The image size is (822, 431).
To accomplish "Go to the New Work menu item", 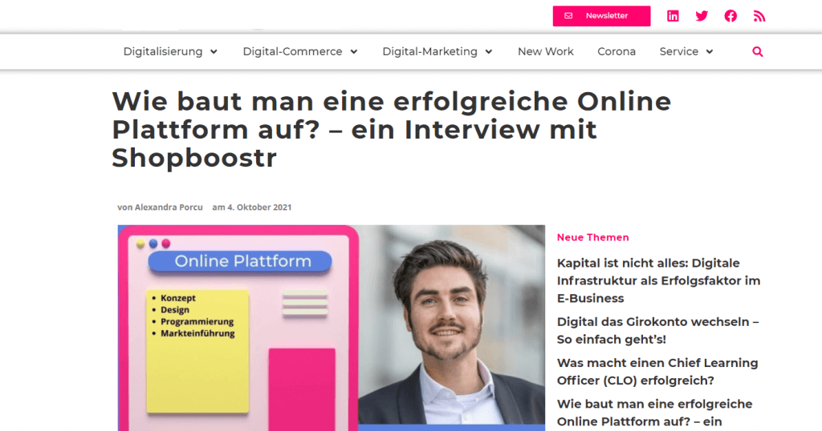I will pos(546,52).
